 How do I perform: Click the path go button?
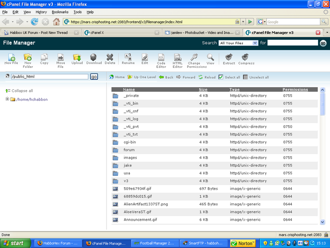(x=94, y=76)
